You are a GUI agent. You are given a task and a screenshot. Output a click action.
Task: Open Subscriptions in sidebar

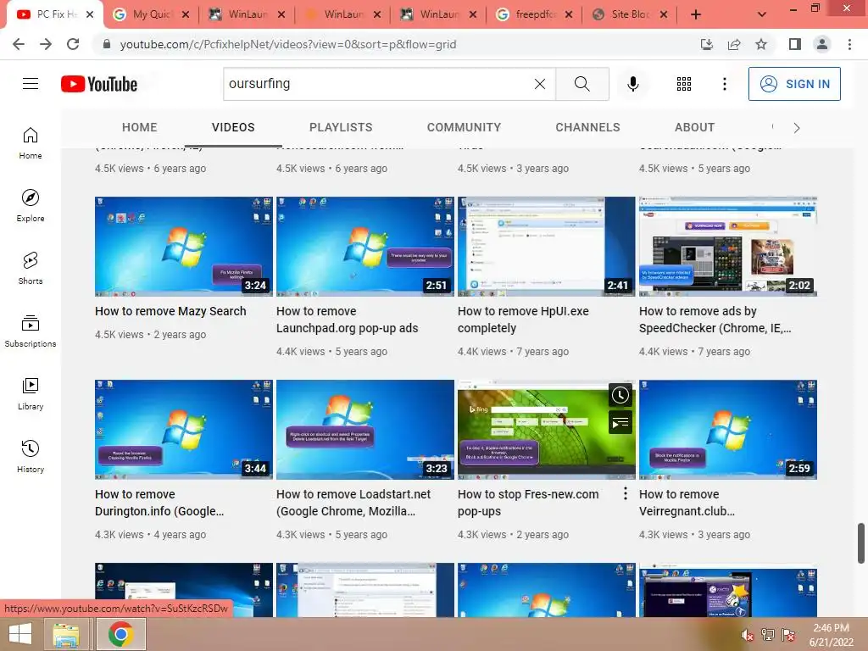click(31, 331)
